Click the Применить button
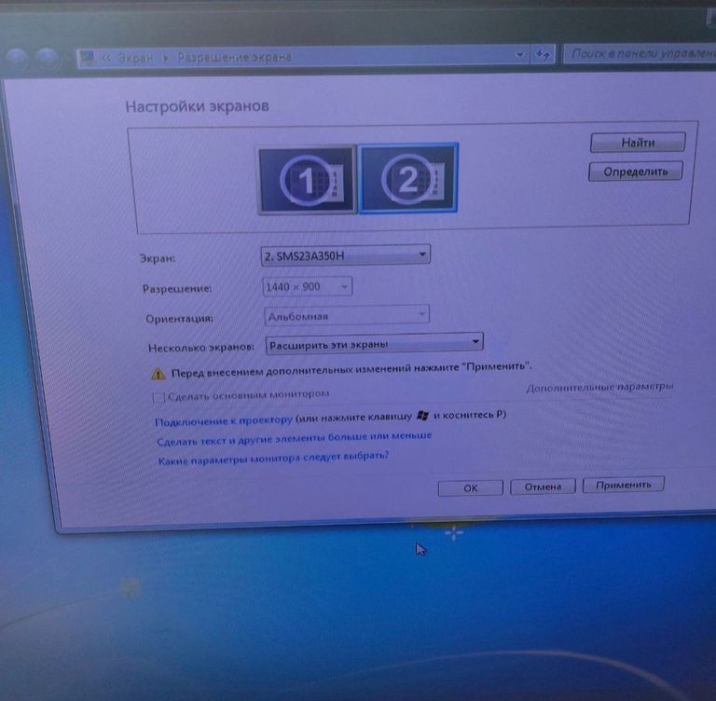 coord(624,485)
